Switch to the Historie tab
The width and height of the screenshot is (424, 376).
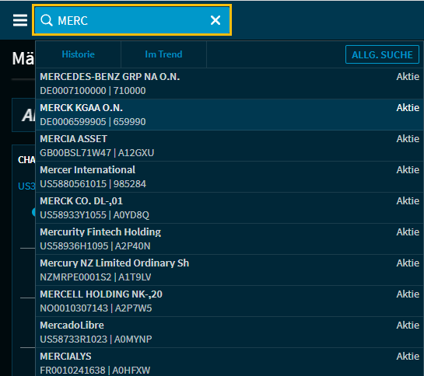[x=78, y=54]
